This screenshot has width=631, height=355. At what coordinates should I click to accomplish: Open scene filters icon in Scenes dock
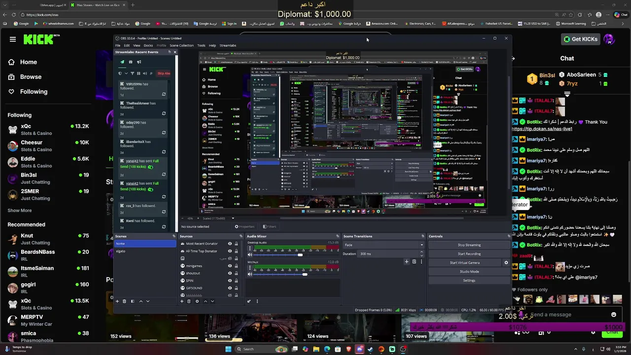click(133, 301)
